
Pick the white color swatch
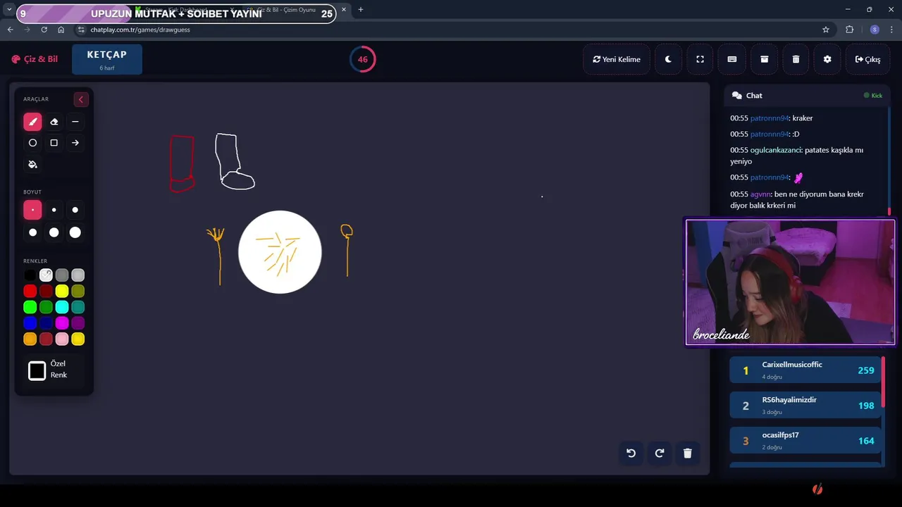(x=46, y=275)
